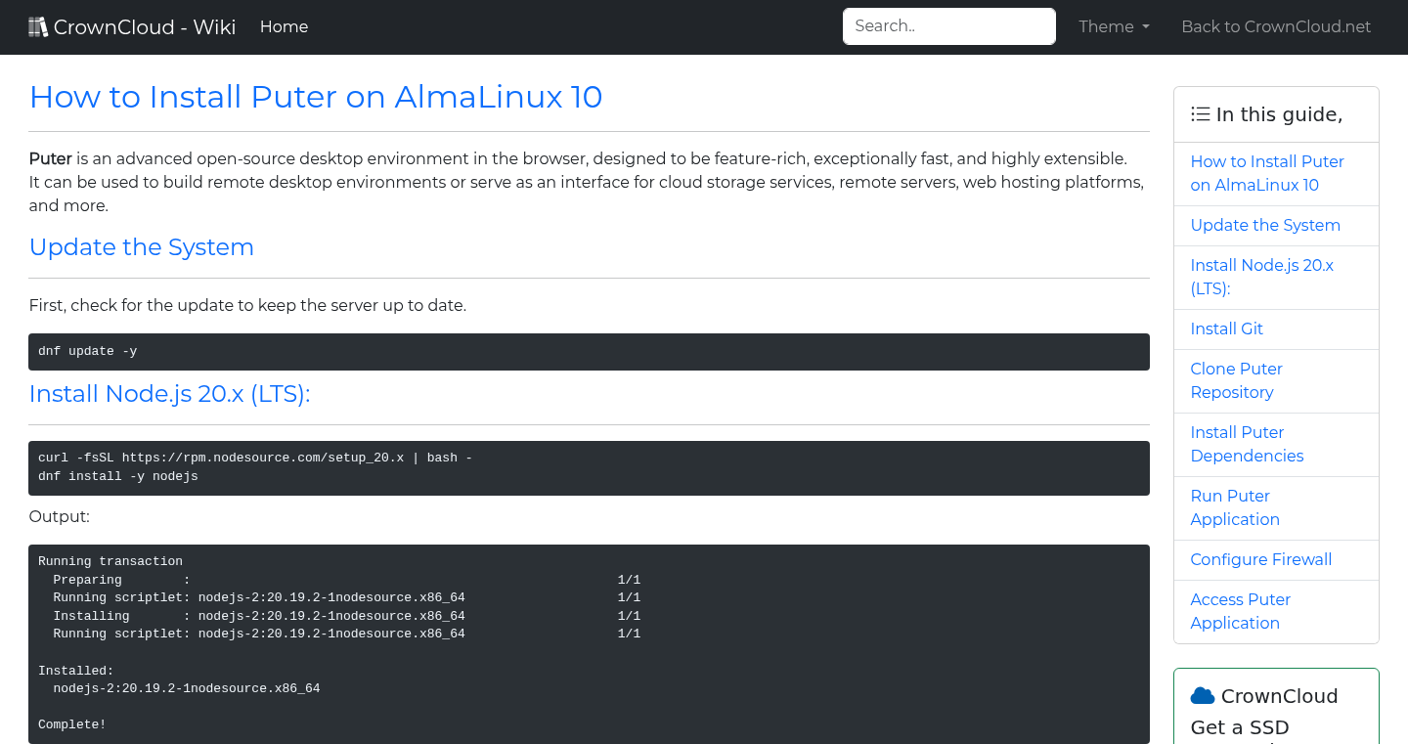Screen dimensions: 1408x744
Task: Click the "Update the System" article heading
Action: point(141,247)
